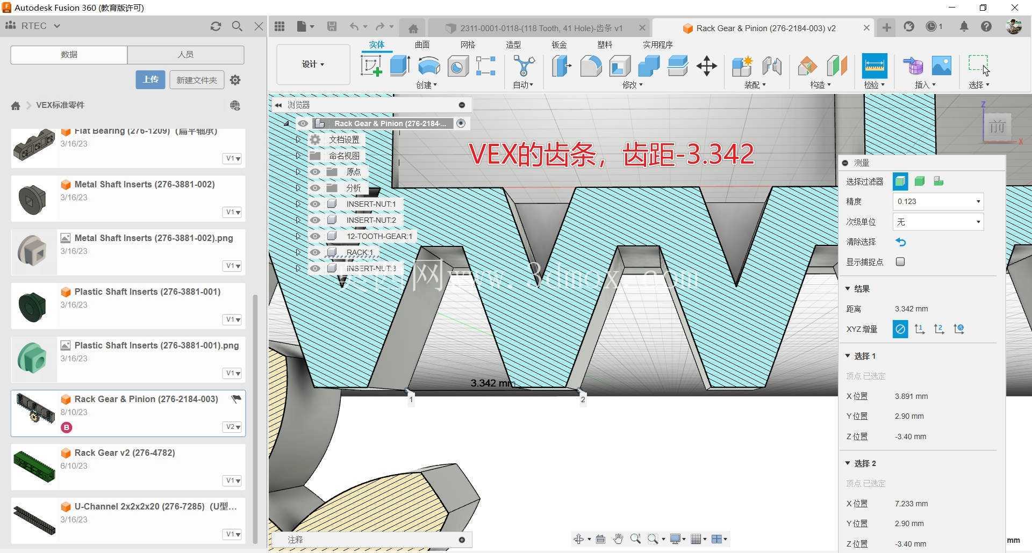The height and width of the screenshot is (553, 1032).
Task: Open the V2 version dropdown of Rack Gear & Pinion
Action: point(233,427)
